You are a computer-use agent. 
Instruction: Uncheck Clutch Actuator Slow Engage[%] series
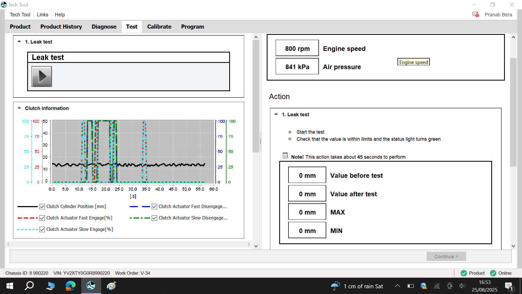pos(42,229)
